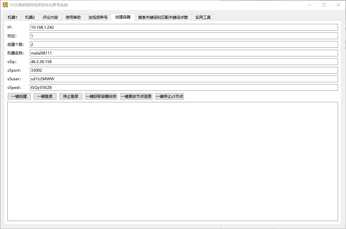Open the 使用帮助 tab
Screen dimensions: 346x229
click(x=73, y=18)
